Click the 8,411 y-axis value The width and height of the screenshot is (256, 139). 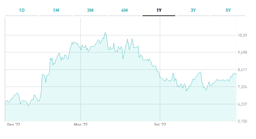(242, 70)
